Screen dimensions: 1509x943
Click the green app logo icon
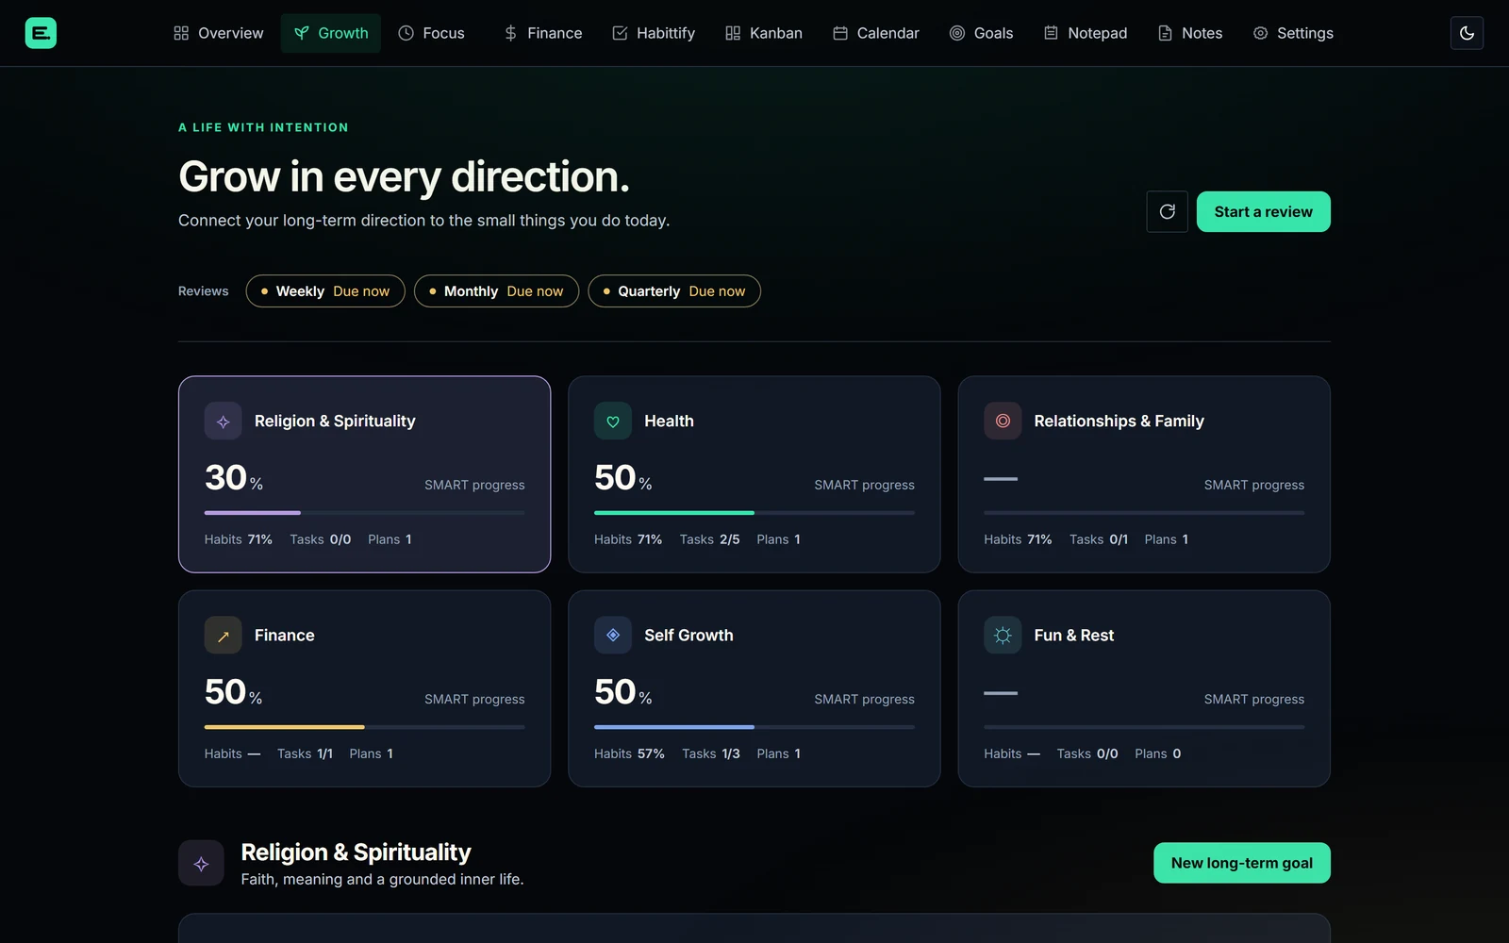pyautogui.click(x=41, y=33)
